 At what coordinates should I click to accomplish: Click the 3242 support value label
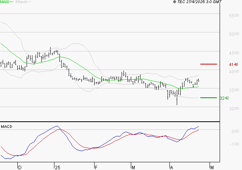point(224,98)
